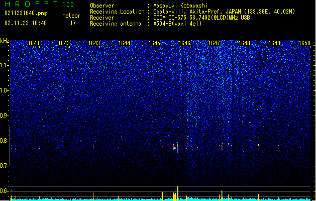This screenshot has height=201, width=316.
Task: Click the Receiver label
Action: pyautogui.click(x=102, y=18)
